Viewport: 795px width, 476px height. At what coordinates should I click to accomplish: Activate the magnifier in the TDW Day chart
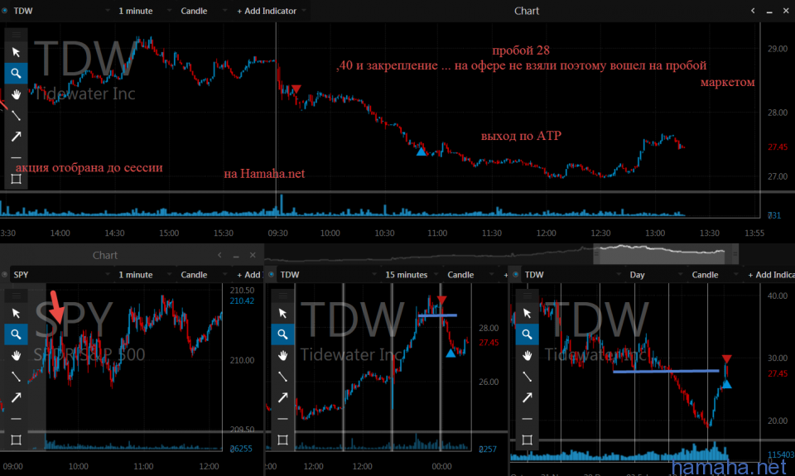527,334
